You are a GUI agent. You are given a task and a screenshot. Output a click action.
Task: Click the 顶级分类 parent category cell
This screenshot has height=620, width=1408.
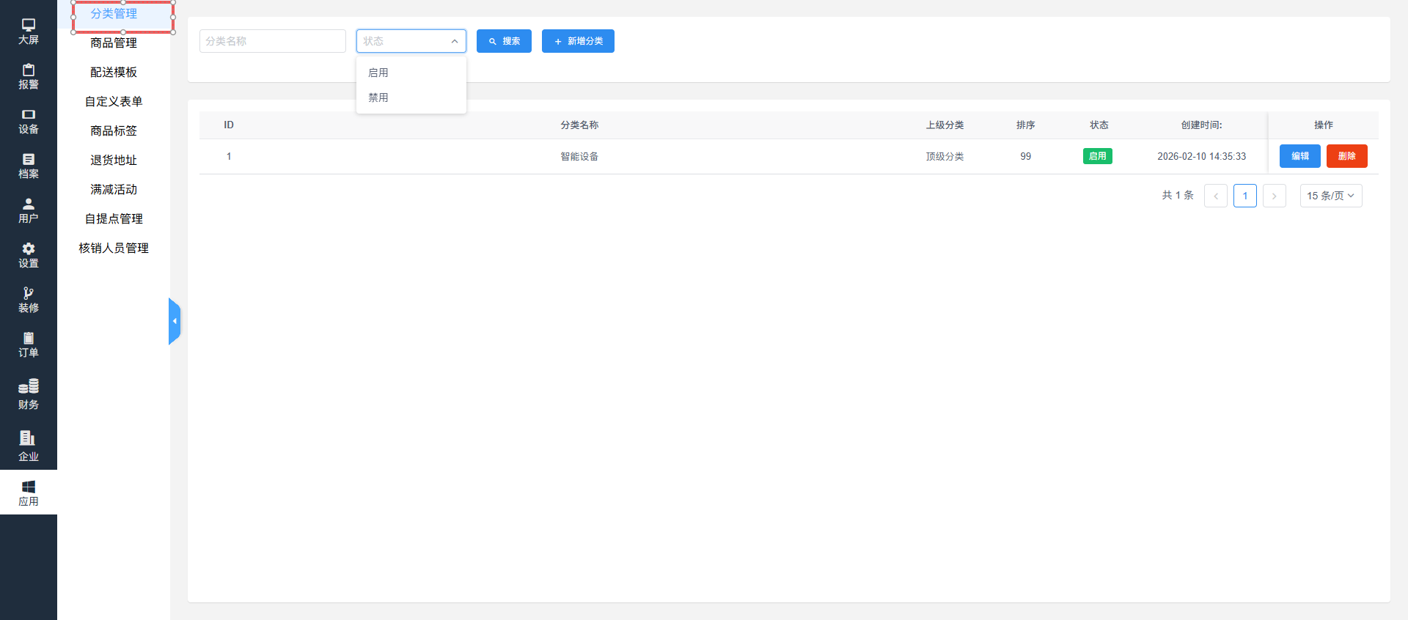click(x=945, y=157)
